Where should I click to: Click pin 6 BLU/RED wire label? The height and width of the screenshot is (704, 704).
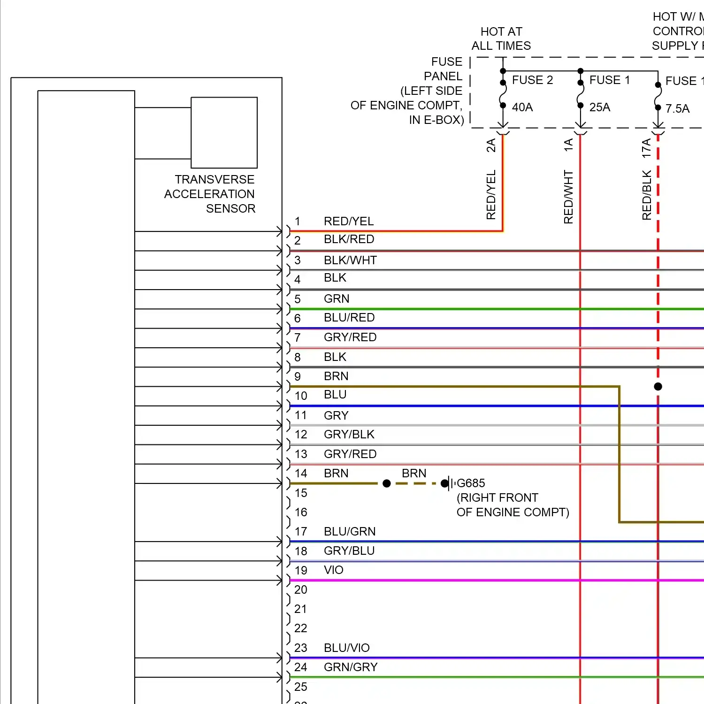click(x=349, y=318)
